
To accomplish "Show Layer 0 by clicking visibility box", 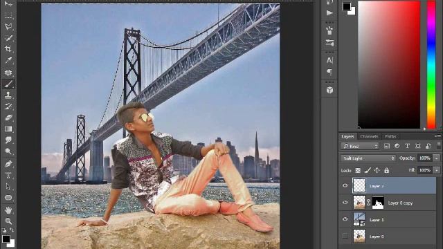I will click(x=345, y=236).
